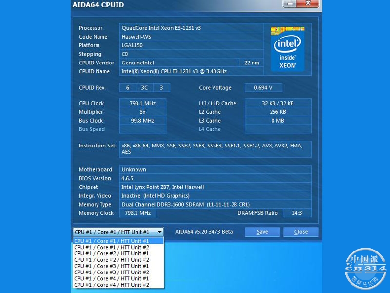Image resolution: width=390 pixels, height=293 pixels.
Task: Click the Bus Speed label
Action: (92, 129)
